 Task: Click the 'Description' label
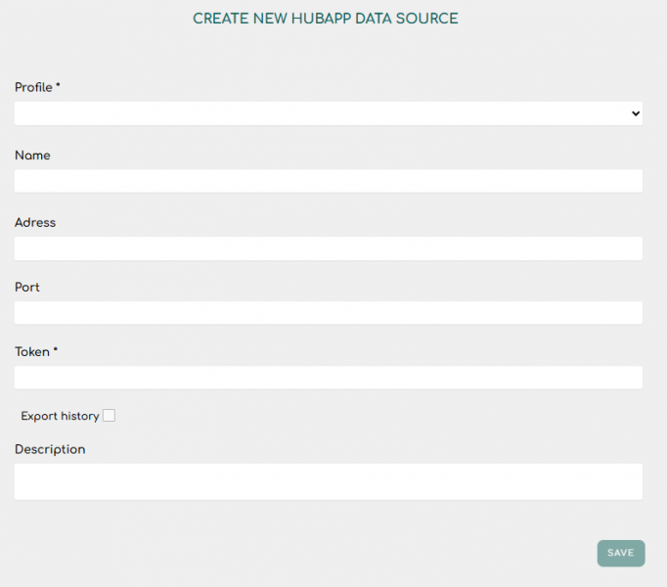50,449
